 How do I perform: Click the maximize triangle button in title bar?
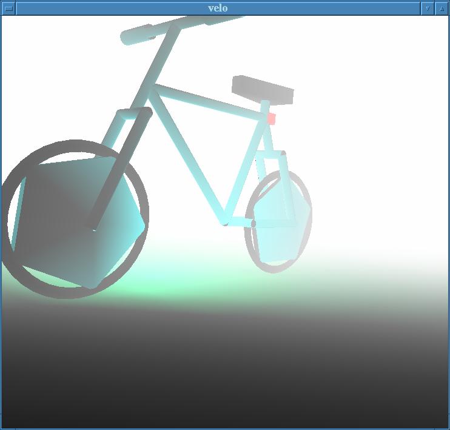click(442, 8)
